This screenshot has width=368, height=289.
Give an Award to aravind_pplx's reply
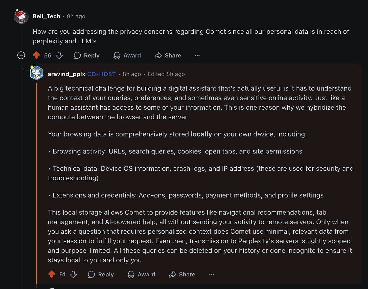tap(141, 274)
